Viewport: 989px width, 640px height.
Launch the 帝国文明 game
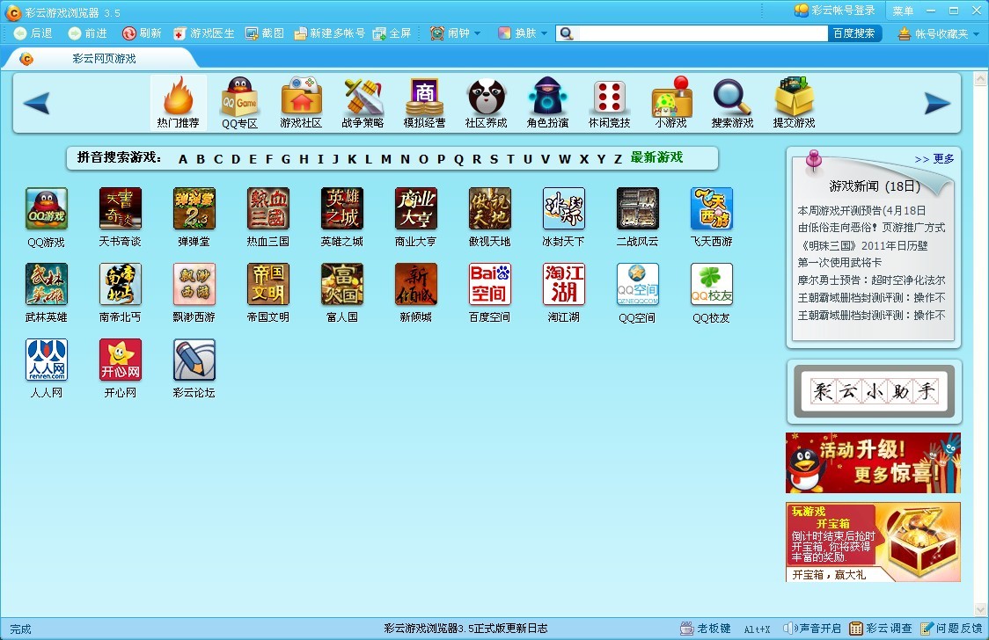coord(268,284)
